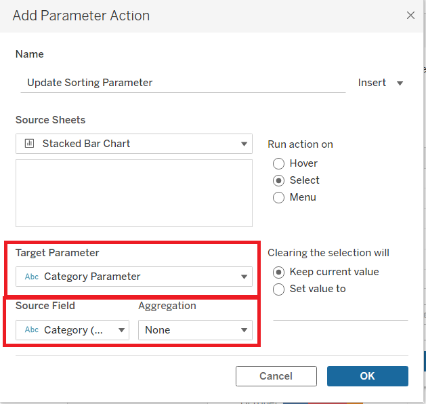Screen dimensions: 426x404
Task: Choose the Set value to radio button
Action: click(x=278, y=289)
